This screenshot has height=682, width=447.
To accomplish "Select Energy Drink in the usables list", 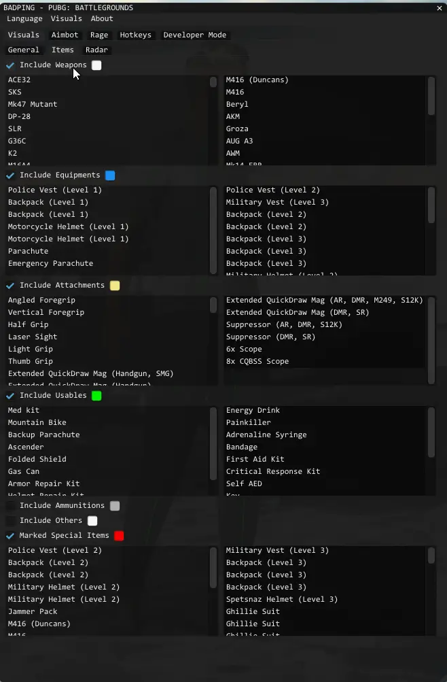I will (253, 411).
